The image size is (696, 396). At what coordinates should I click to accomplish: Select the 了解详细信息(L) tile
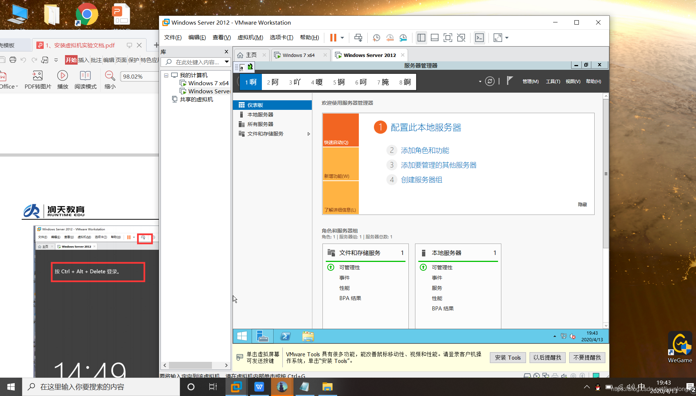pyautogui.click(x=341, y=198)
